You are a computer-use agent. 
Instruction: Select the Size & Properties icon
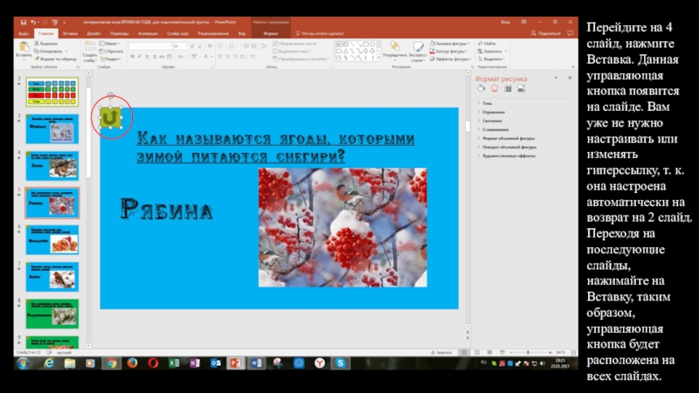point(508,88)
